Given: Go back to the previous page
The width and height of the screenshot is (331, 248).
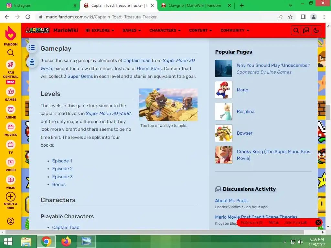Looking at the screenshot, I should 7,17.
